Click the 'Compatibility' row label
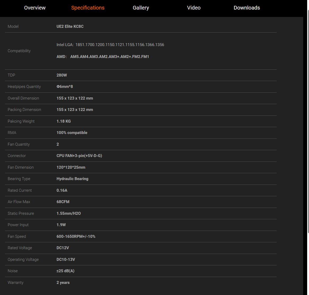The width and height of the screenshot is (309, 295). 19,51
